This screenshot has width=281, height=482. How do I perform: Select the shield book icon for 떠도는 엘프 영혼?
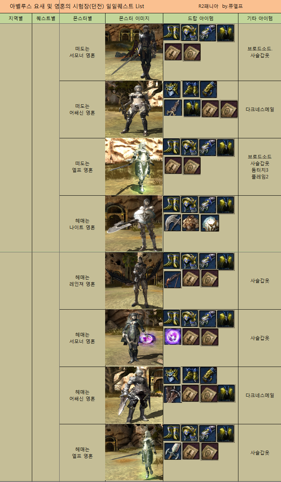192,166
